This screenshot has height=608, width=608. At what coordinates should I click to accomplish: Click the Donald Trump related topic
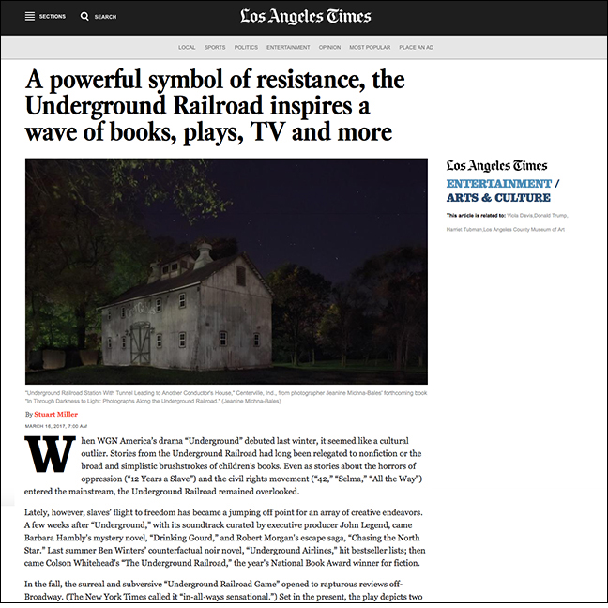tap(551, 215)
